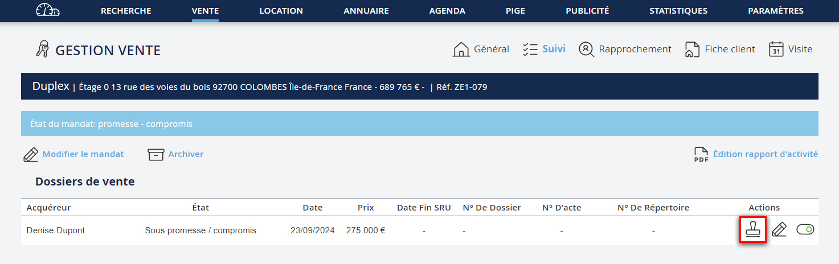Click the stamp icon for Denise Dupont
The image size is (839, 264).
[752, 229]
